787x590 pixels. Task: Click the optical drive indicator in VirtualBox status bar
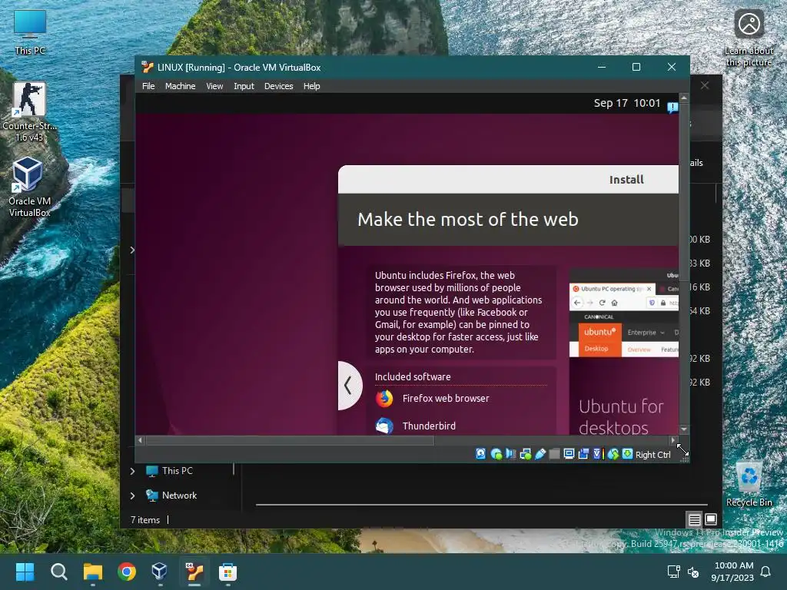(x=496, y=454)
